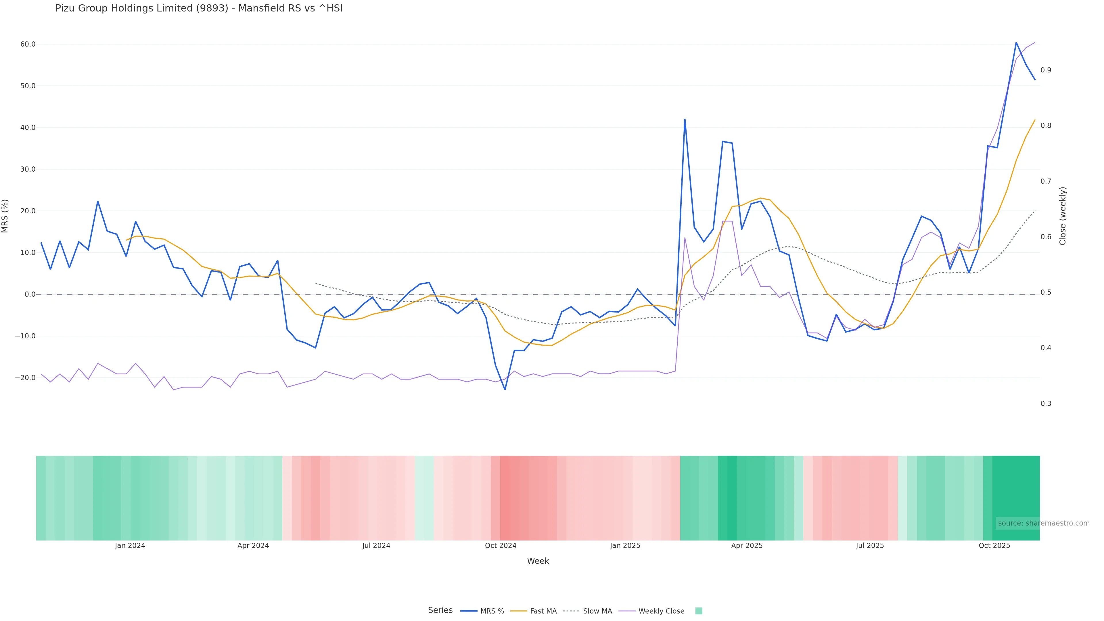
Task: Click the Series legend title
Action: (x=440, y=610)
